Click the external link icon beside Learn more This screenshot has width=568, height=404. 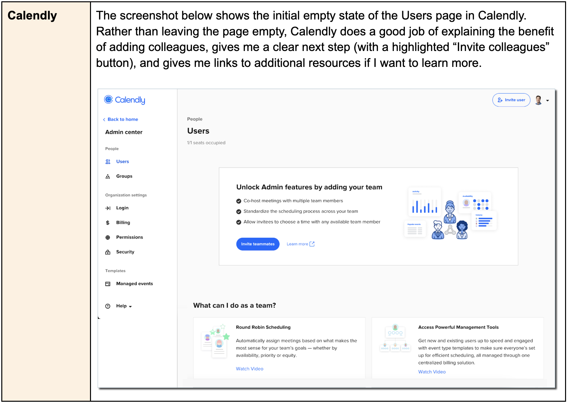pos(312,244)
